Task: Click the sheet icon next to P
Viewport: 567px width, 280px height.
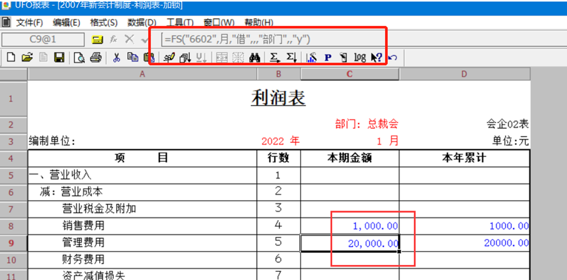Action: (x=344, y=57)
